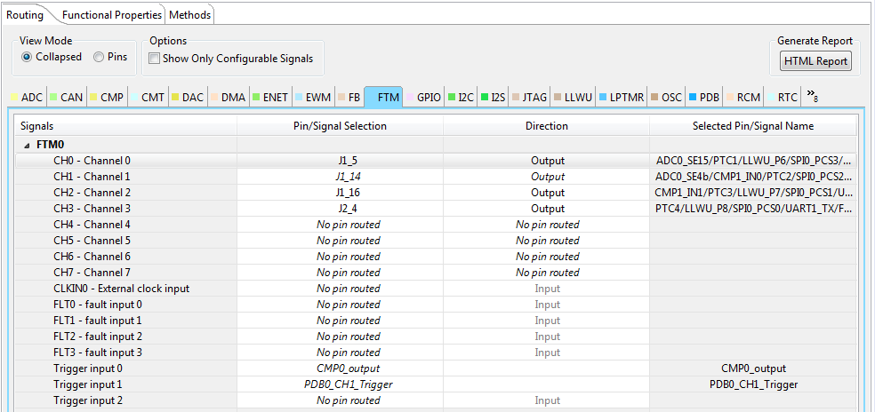Screen dimensions: 875x412
Task: Open the RCM peripheral tab
Action: pyautogui.click(x=743, y=97)
